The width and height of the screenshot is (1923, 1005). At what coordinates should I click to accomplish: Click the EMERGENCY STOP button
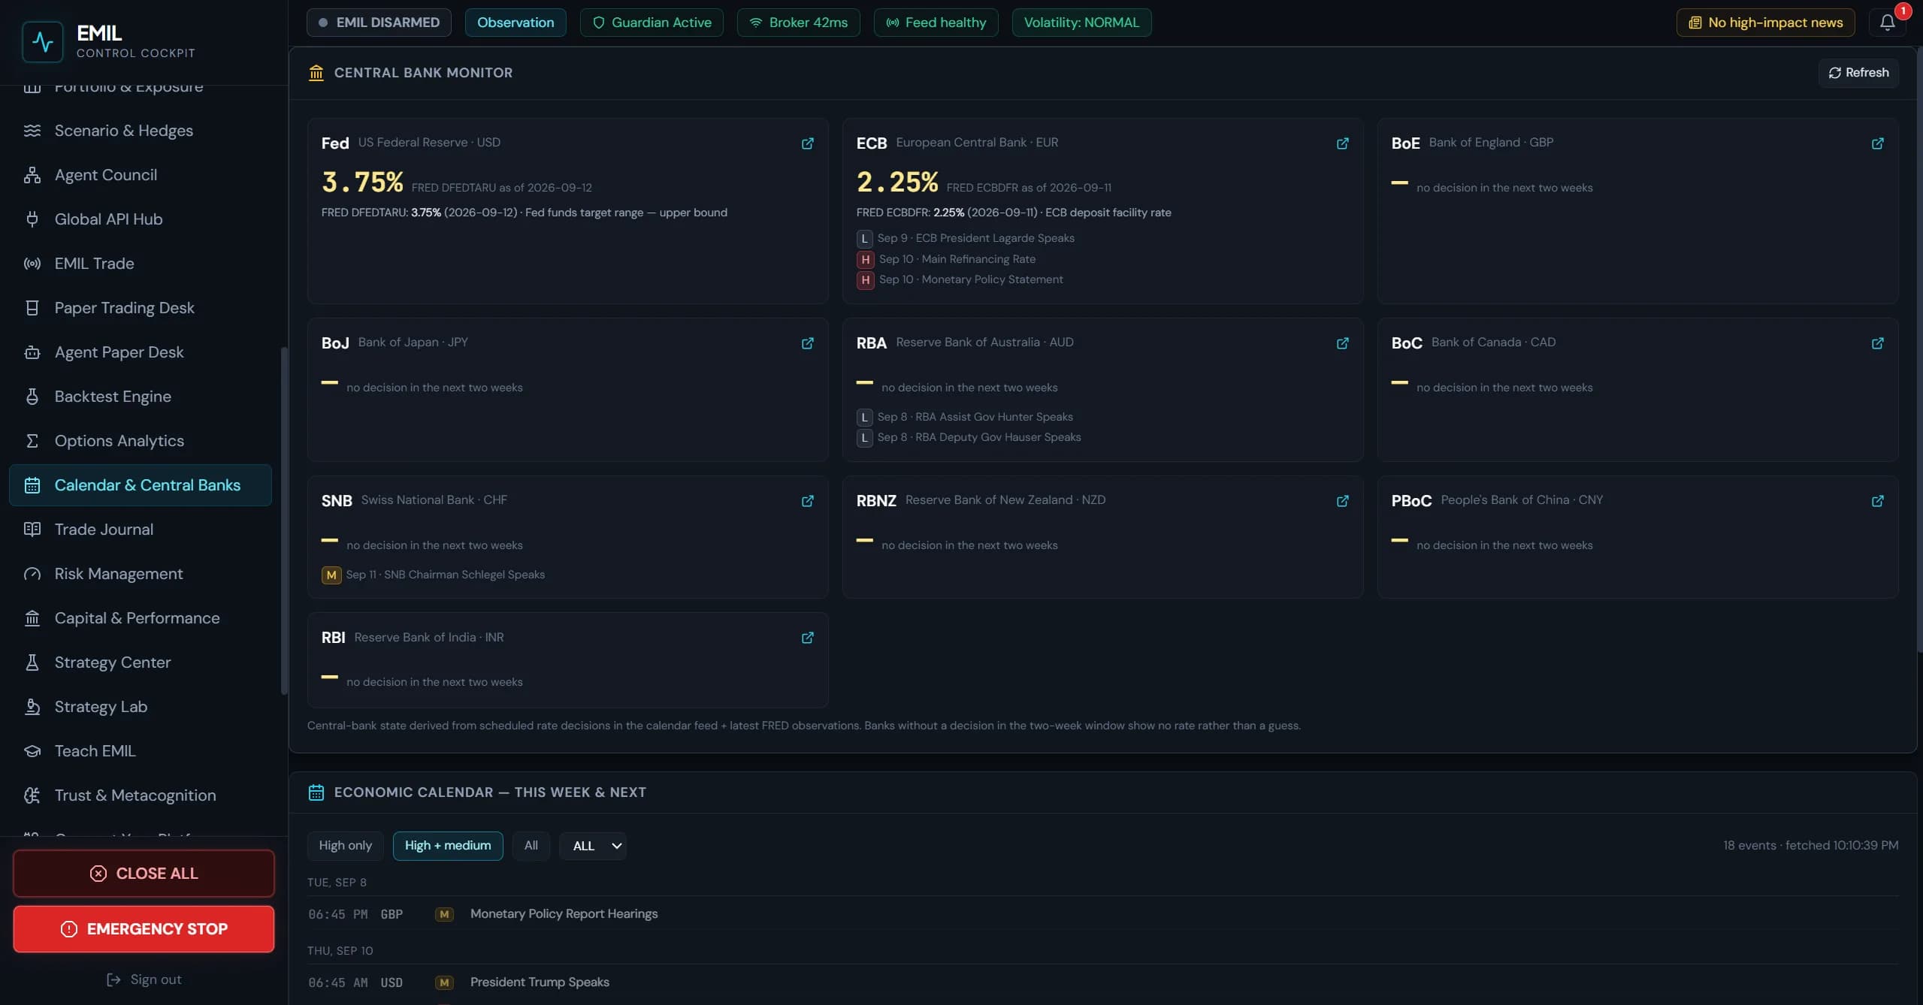pyautogui.click(x=144, y=929)
